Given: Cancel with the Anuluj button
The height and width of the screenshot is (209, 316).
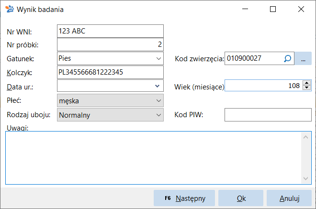Looking at the screenshot, I should pyautogui.click(x=289, y=198).
